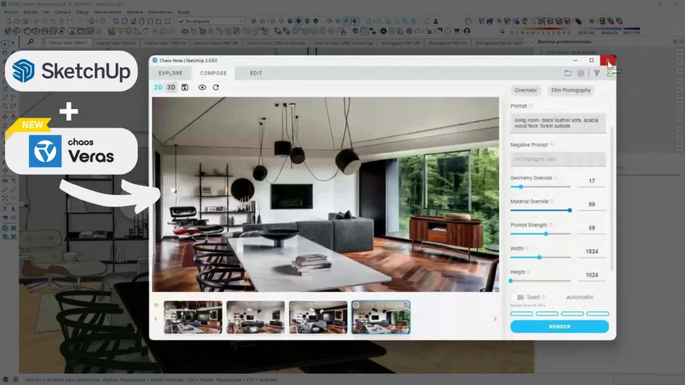Adjust the Prompt Strength slider handle
685x385 pixels.
tap(546, 234)
